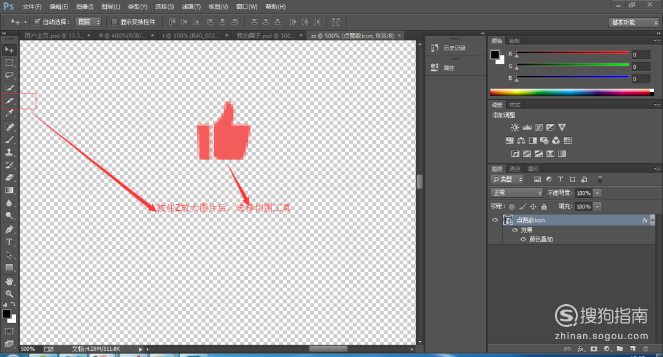Select the History Brush tool
The height and width of the screenshot is (357, 663).
click(9, 165)
